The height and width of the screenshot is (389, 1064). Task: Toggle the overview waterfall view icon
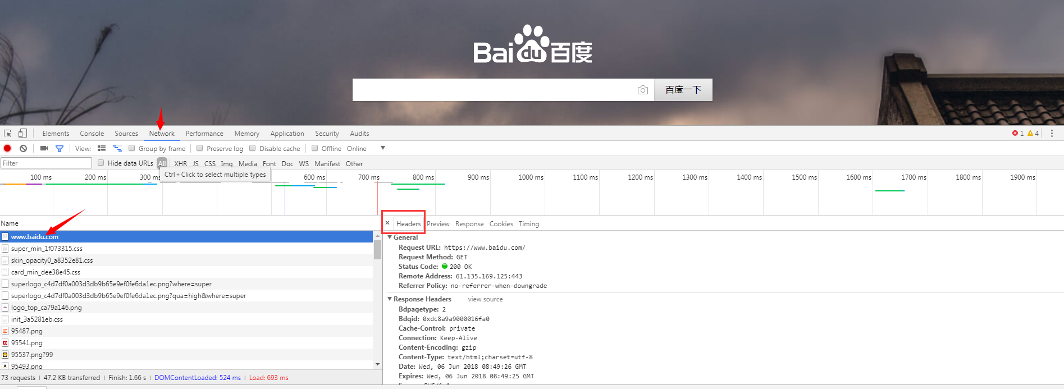click(x=117, y=148)
